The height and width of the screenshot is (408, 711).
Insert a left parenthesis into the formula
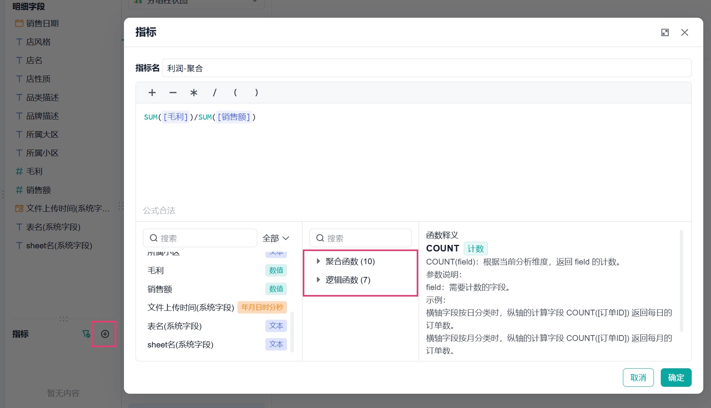[x=236, y=93]
